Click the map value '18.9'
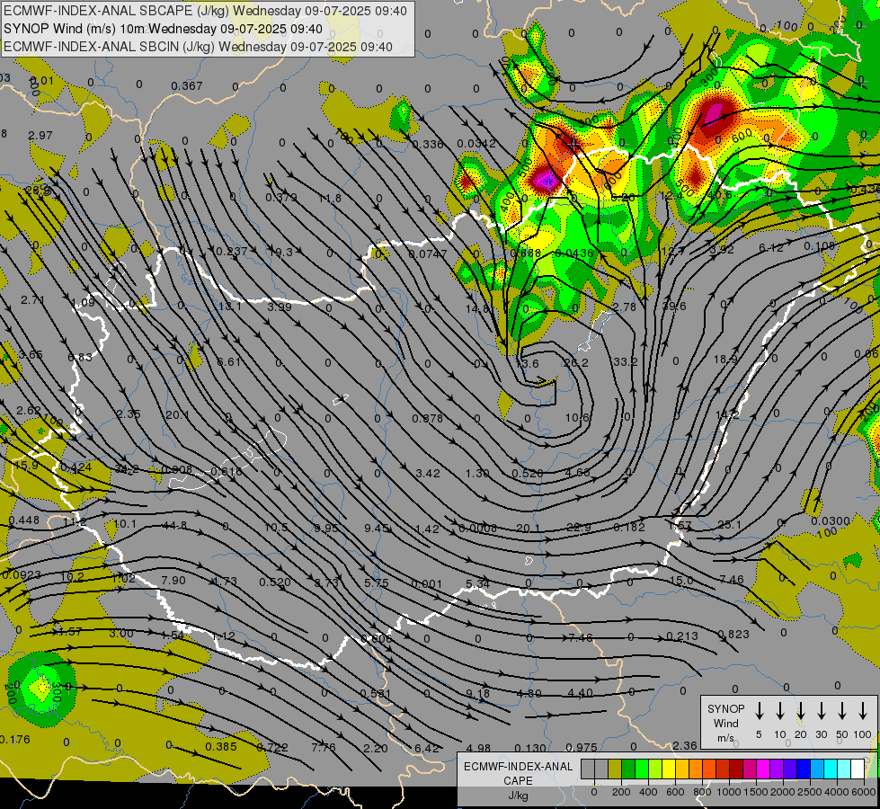This screenshot has height=809, width=880. pyautogui.click(x=725, y=359)
